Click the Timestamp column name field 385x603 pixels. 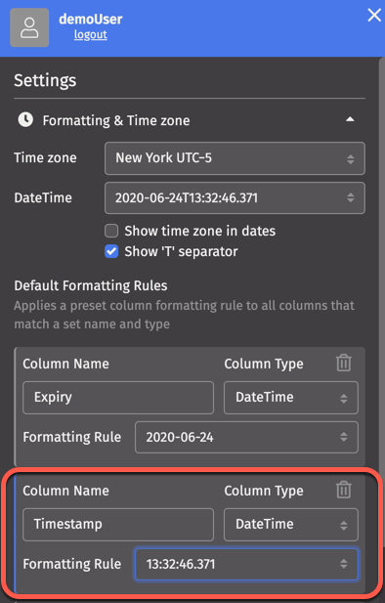click(x=118, y=525)
